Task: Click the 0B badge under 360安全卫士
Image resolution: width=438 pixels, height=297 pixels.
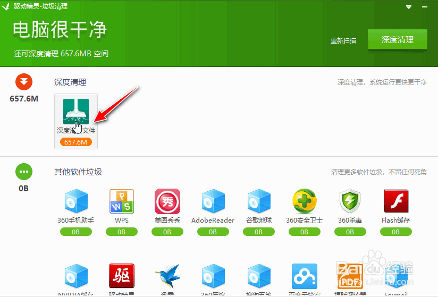Action: click(x=304, y=232)
